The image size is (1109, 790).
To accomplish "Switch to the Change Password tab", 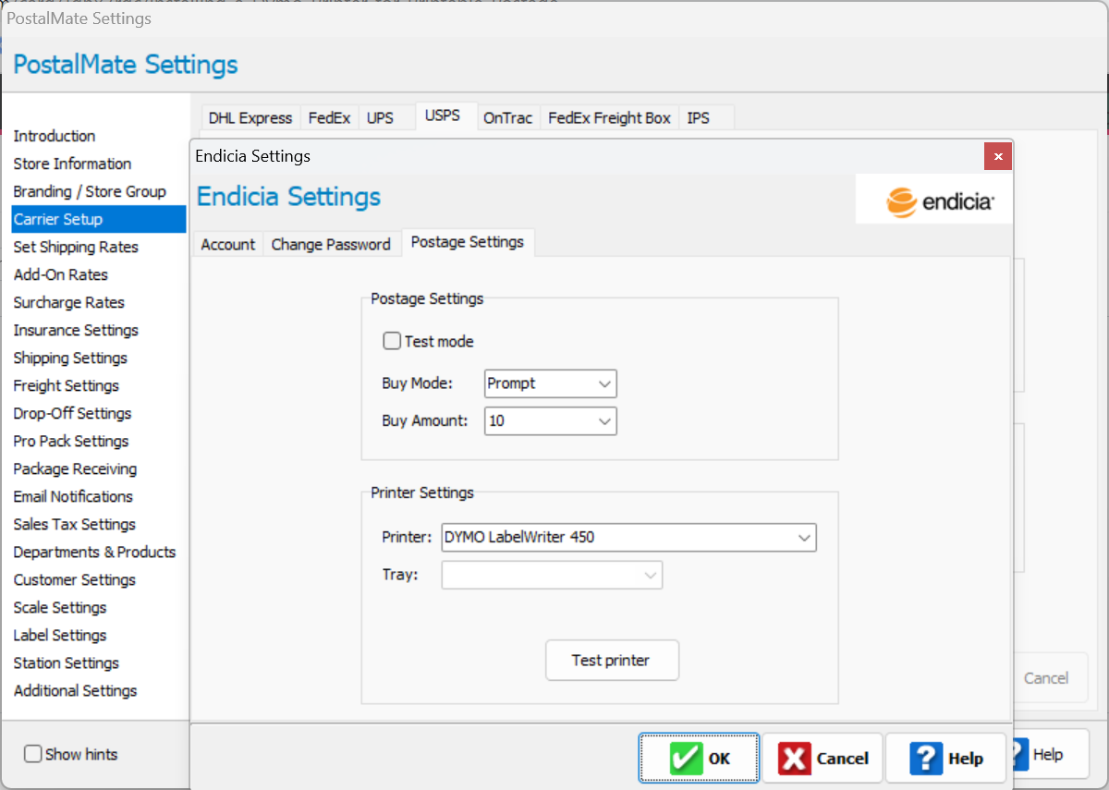I will pos(331,245).
